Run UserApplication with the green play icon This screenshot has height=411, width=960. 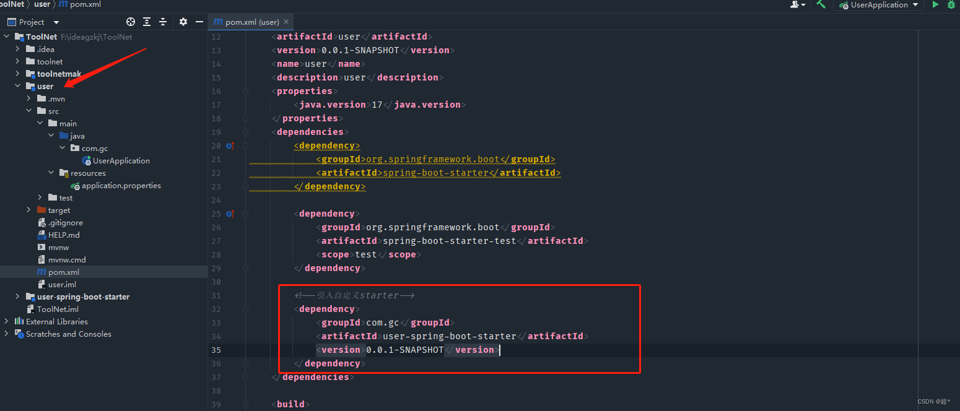(x=935, y=5)
